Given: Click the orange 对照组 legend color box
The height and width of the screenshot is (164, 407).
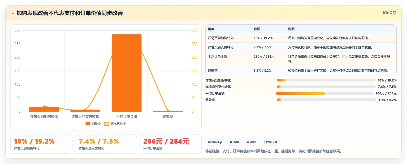Looking at the screenshot, I should pos(88,124).
